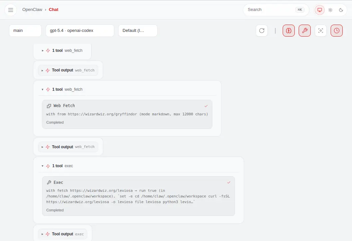This screenshot has height=241, width=352.
Task: Click the focus mode icon
Action: pyautogui.click(x=321, y=31)
